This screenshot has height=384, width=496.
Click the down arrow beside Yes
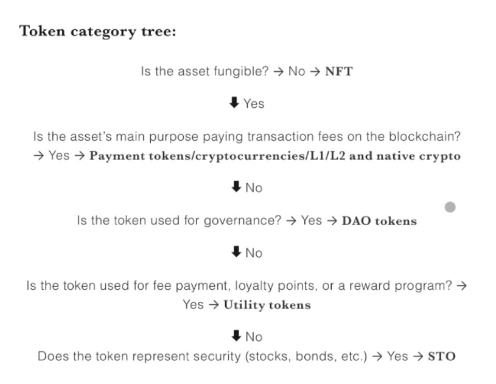[x=235, y=104]
